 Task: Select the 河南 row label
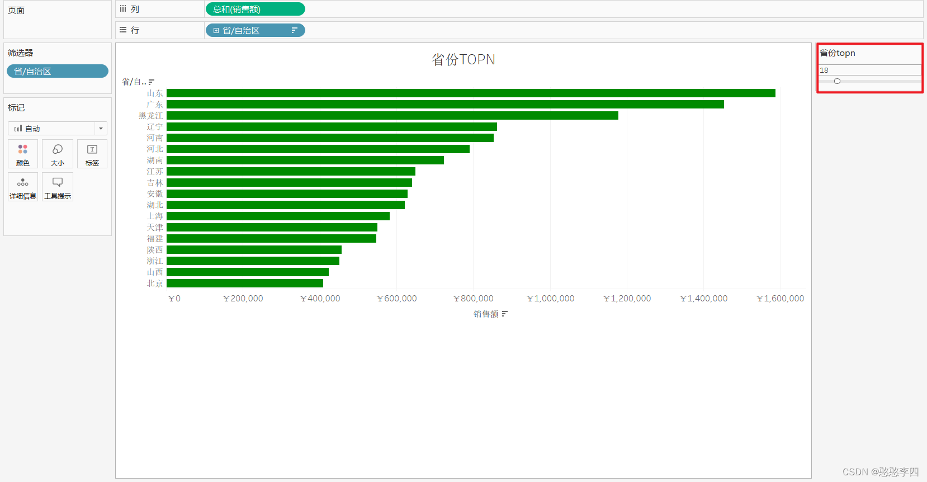(155, 138)
